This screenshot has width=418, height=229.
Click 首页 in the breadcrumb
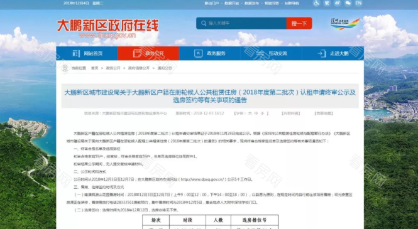95,68
